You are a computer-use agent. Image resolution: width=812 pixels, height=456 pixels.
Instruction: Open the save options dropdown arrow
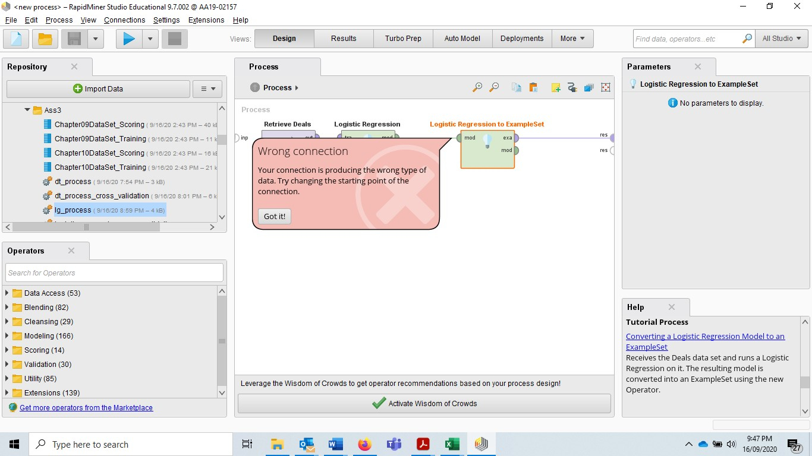(x=95, y=39)
